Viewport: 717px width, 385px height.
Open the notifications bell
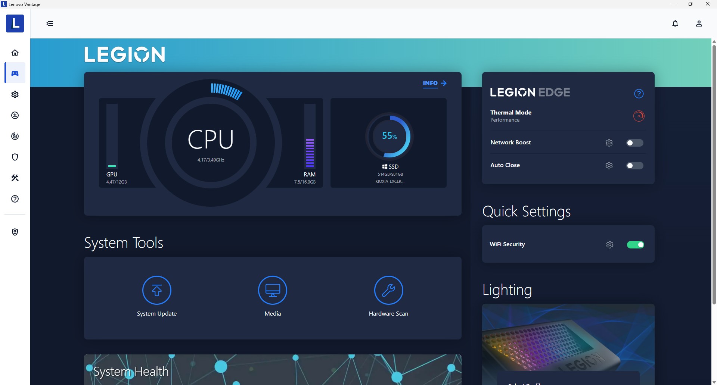675,24
